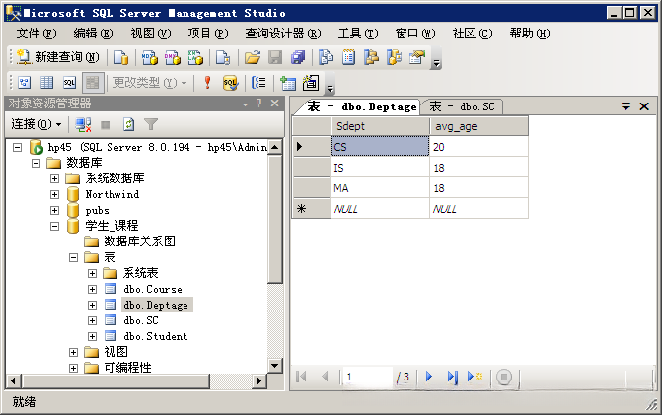Open the Query Designer (查询设计器) menu
662x415 pixels.
[283, 34]
